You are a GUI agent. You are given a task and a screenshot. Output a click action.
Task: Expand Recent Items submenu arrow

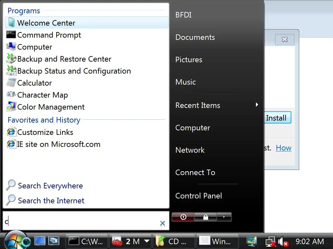tap(257, 105)
